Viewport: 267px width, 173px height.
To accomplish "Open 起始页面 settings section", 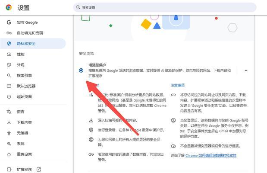I will point(24,96).
